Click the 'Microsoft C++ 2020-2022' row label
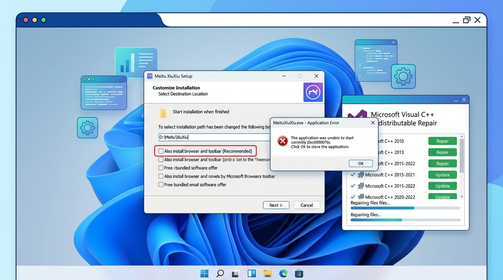 tap(390, 197)
